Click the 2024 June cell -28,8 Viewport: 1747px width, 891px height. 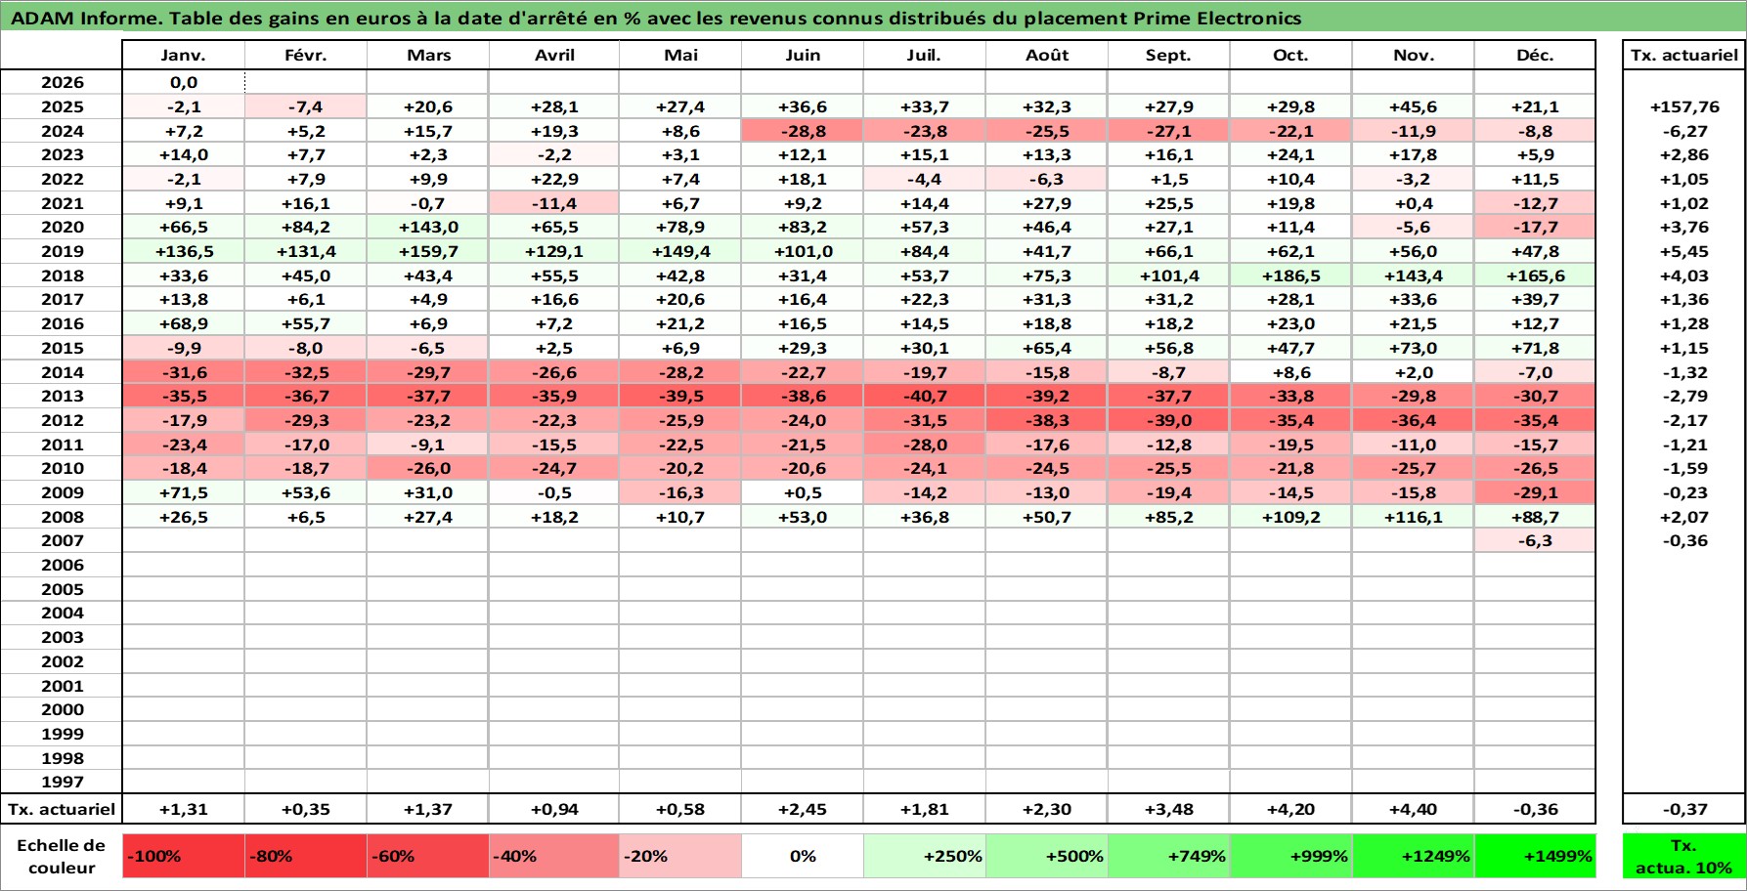pyautogui.click(x=803, y=131)
